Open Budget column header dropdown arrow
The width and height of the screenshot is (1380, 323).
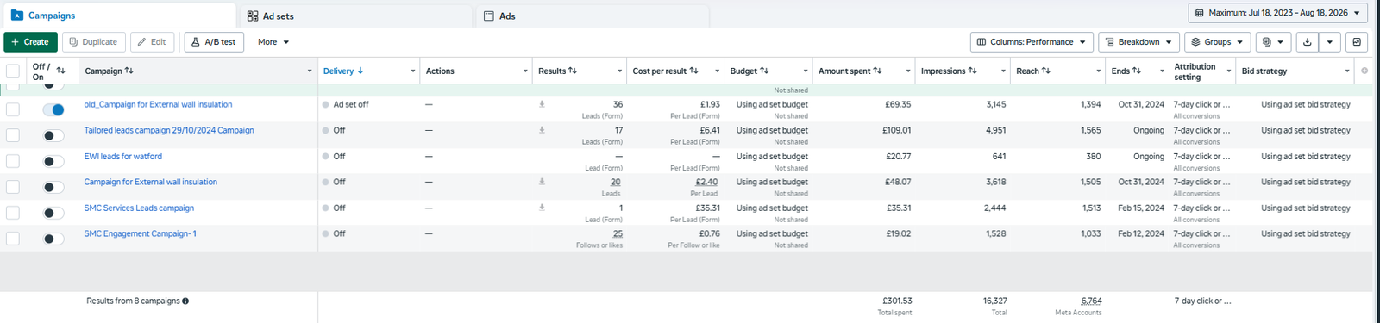[x=806, y=71]
